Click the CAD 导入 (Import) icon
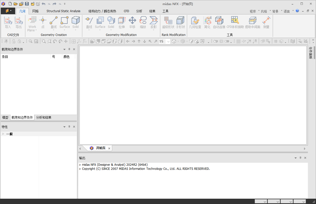Screen dimensions: 316x204 8,23
